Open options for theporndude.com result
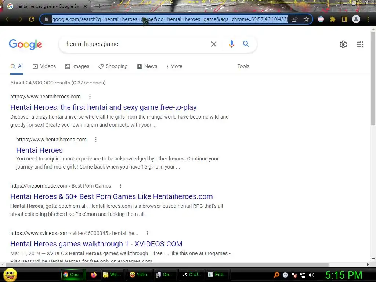Image resolution: width=376 pixels, height=282 pixels. (x=120, y=186)
